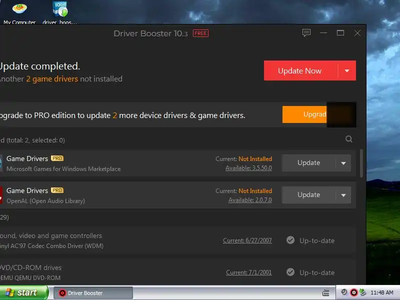
Task: Open Current: 7/1/2001 driver details link
Action: coord(248,272)
